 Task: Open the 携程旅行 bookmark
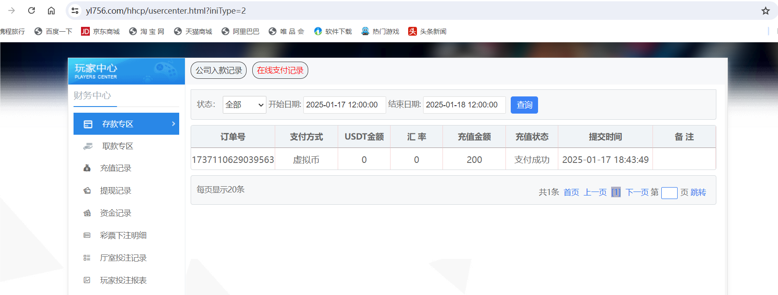12,31
